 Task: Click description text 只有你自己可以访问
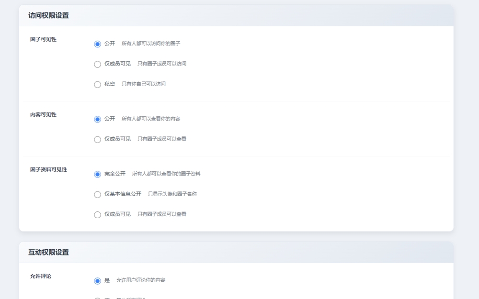click(x=144, y=84)
